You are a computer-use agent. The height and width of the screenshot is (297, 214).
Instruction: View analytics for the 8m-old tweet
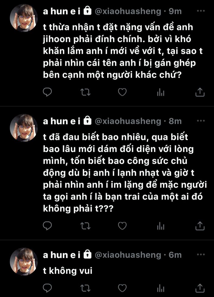(x=161, y=226)
